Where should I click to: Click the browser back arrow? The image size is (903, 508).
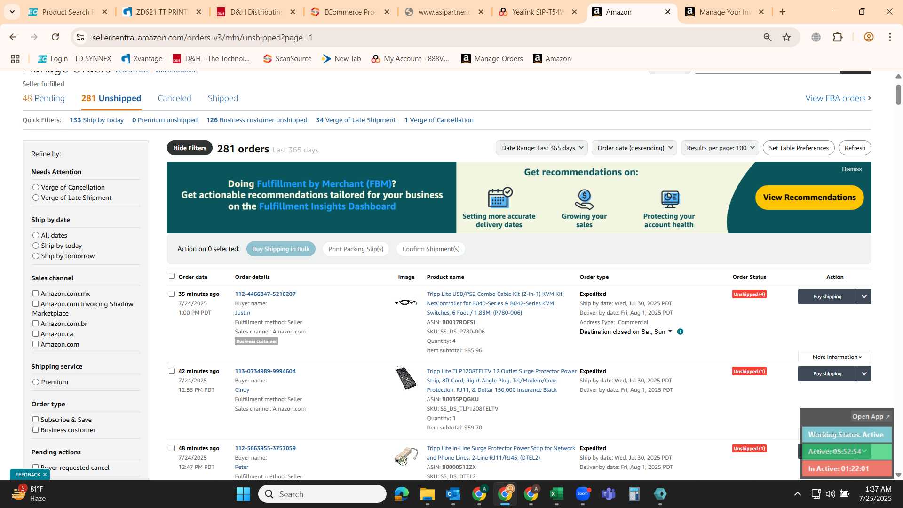pos(13,37)
